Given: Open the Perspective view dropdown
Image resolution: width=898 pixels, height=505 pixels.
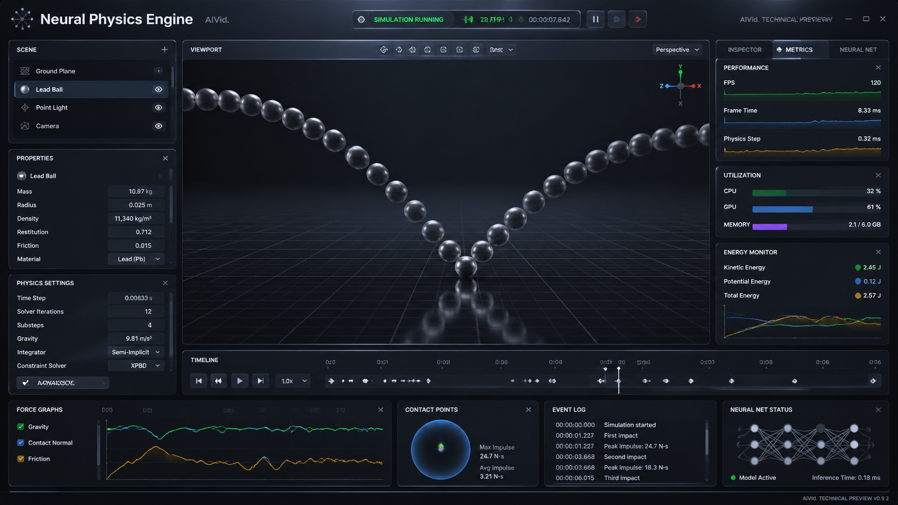Looking at the screenshot, I should 677,50.
